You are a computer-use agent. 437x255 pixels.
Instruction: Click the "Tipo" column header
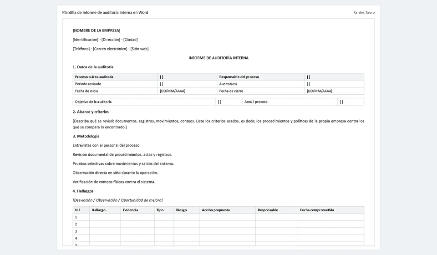click(164, 210)
